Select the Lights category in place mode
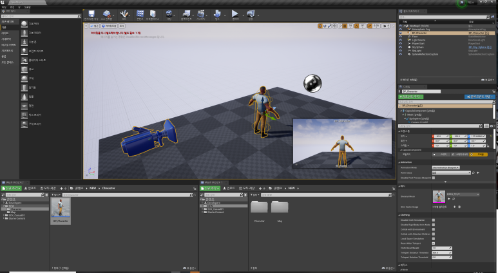This screenshot has width=498, height=273. point(5,33)
